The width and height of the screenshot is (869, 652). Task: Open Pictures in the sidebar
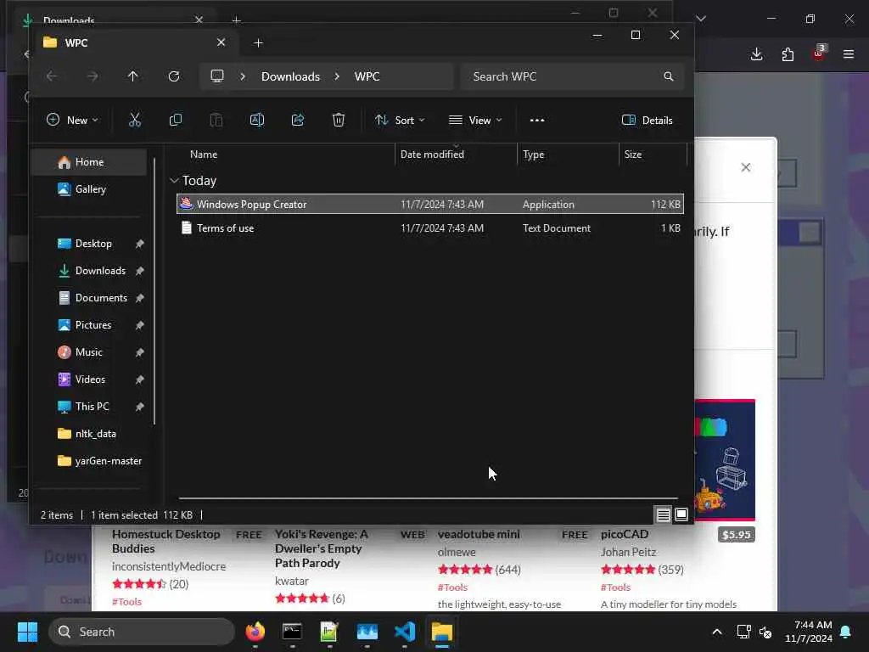[88, 325]
